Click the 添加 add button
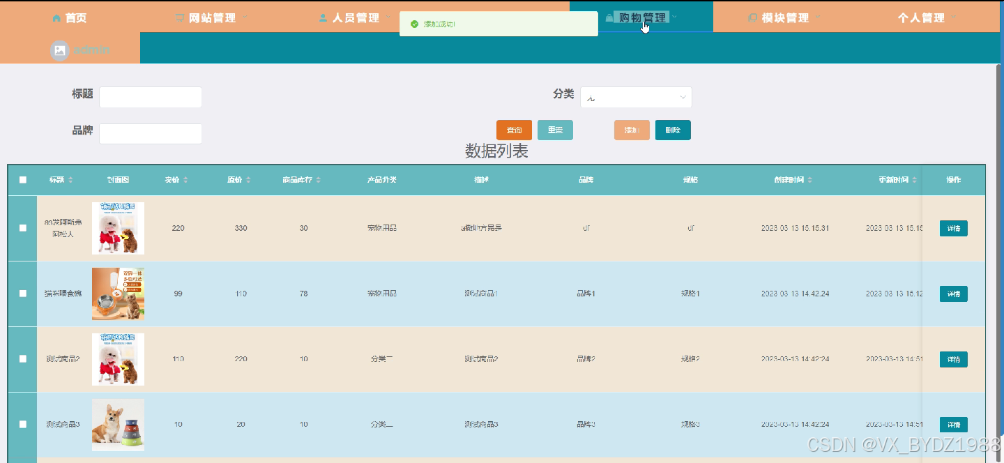Screen dimensions: 1004x463 pos(632,130)
